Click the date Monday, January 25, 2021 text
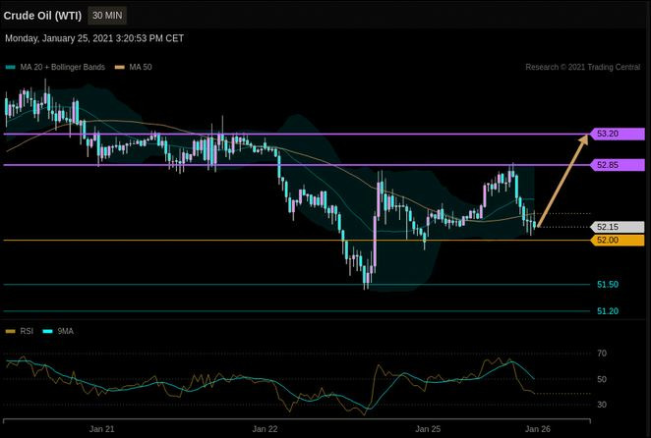Image resolution: width=651 pixels, height=438 pixels. pyautogui.click(x=94, y=38)
